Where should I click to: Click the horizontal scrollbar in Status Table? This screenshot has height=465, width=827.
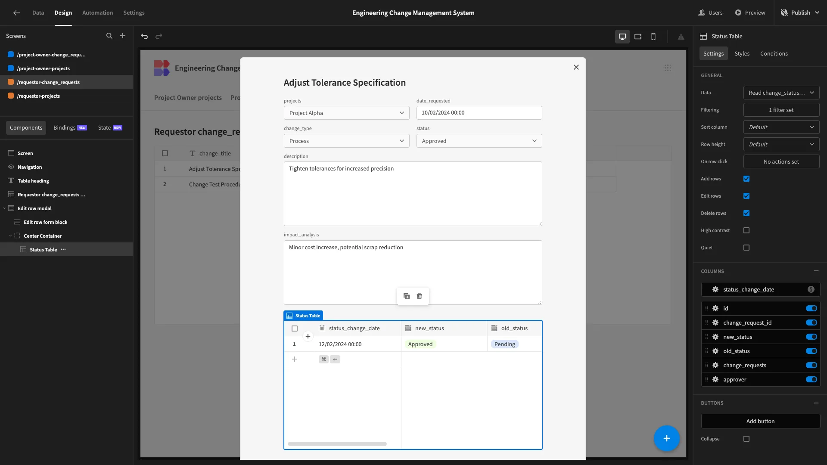(x=337, y=444)
